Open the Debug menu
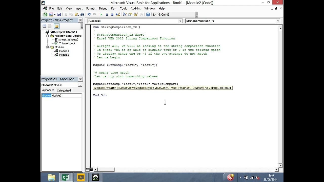Image resolution: width=324 pixels, height=182 pixels. point(103,9)
